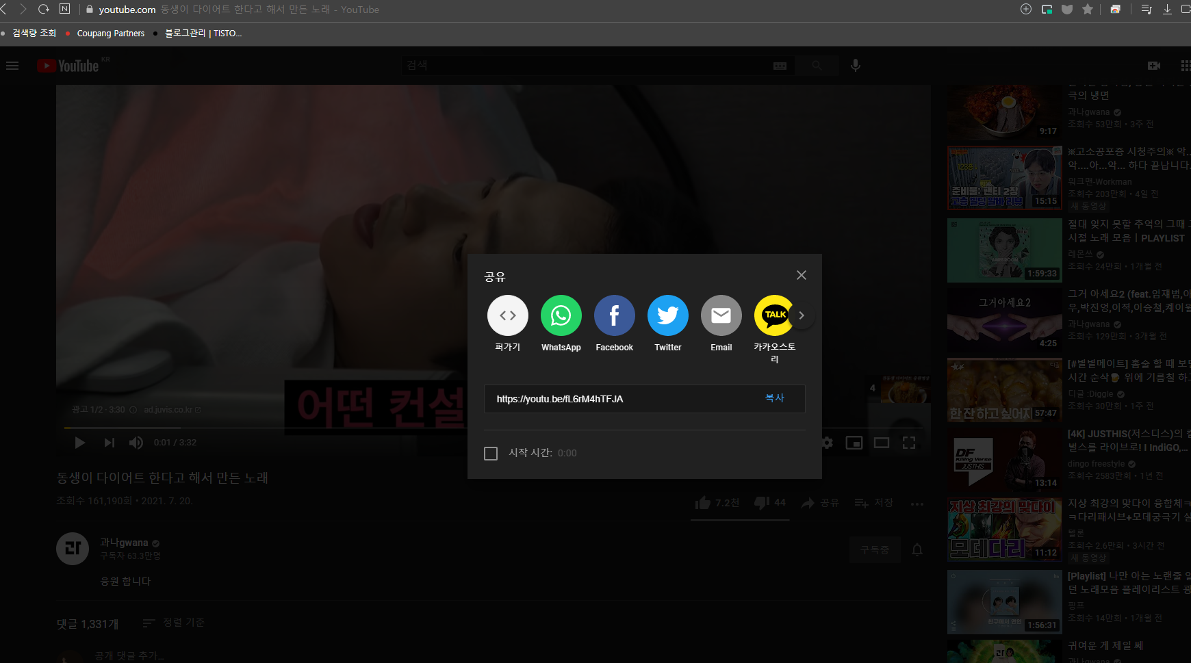Screen dimensions: 1191x663
Task: Close the share dialog
Action: click(x=802, y=275)
